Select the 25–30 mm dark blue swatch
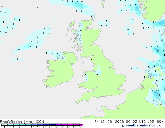 [x=53, y=125]
